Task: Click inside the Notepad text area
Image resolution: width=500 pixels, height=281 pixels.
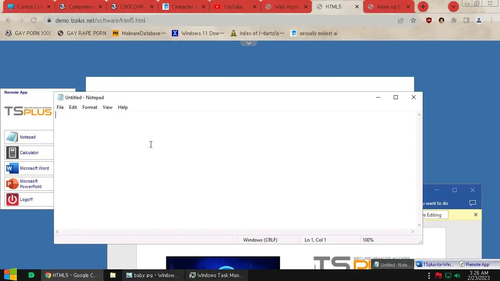Action: coord(236,170)
